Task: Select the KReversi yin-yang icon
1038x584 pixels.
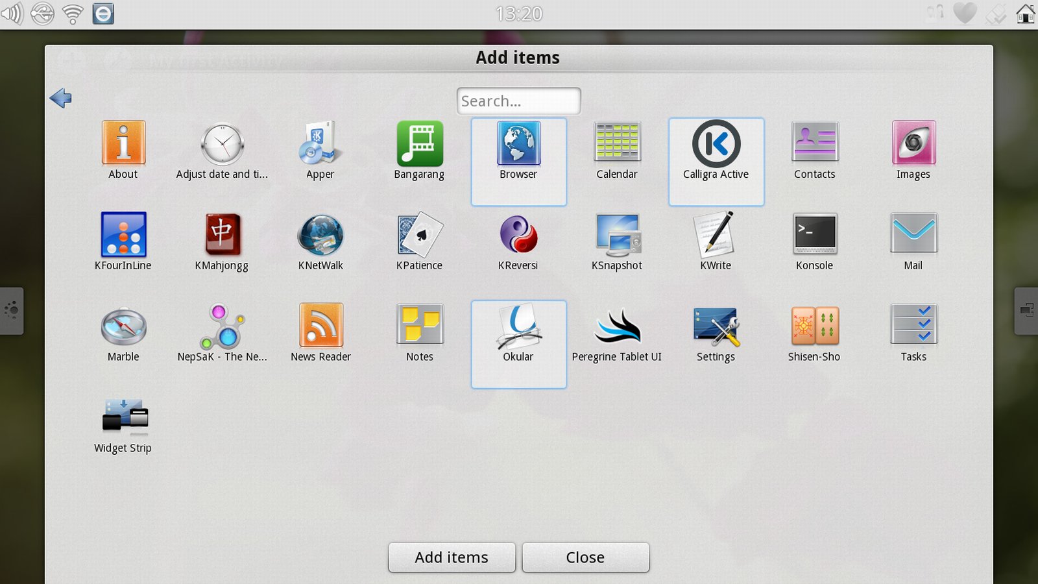Action: coord(518,234)
